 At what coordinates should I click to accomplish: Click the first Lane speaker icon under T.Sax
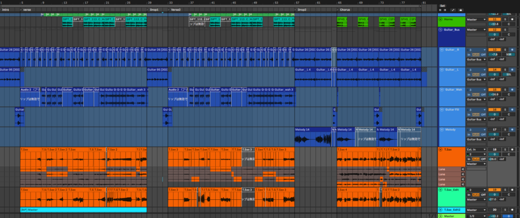[x=463, y=169]
